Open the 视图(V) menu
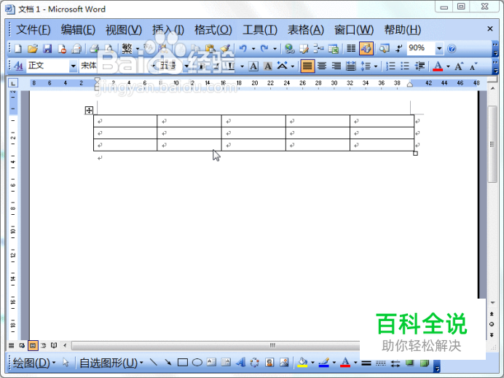The width and height of the screenshot is (504, 378). [124, 30]
